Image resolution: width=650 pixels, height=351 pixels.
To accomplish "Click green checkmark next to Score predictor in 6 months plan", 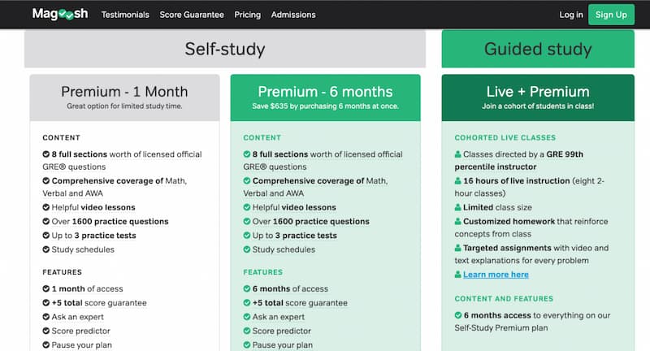I will pos(247,331).
